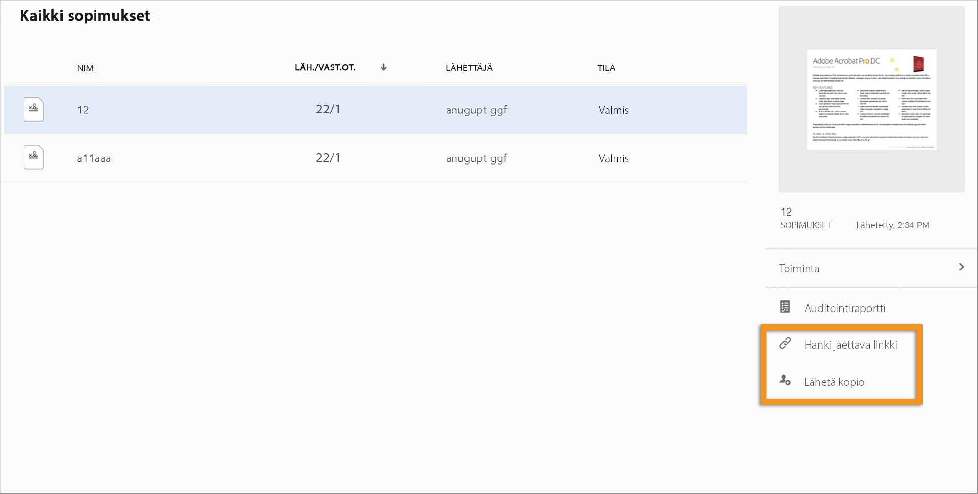Click the document icon for agreement 12
978x494 pixels.
[33, 109]
